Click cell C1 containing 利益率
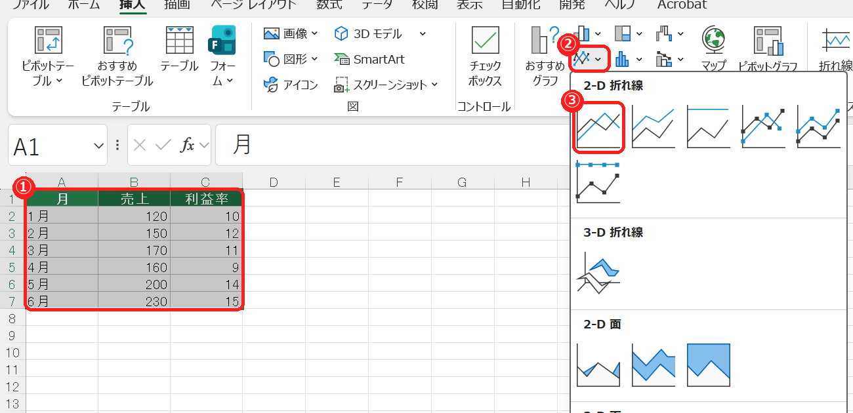This screenshot has height=413, width=853. pos(207,199)
